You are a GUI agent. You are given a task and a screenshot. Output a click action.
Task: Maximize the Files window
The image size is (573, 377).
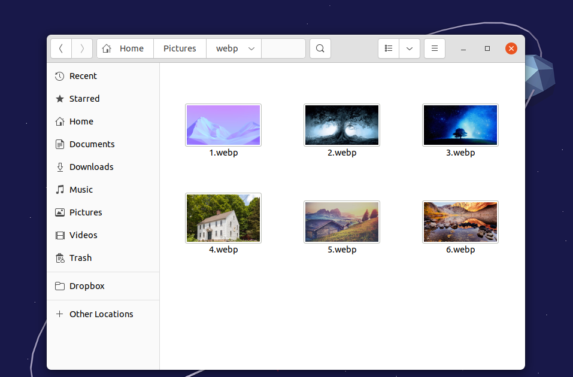tap(487, 48)
